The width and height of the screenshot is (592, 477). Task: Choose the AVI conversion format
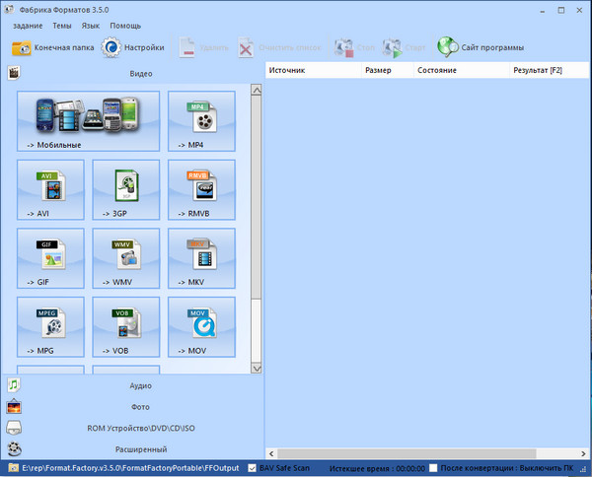point(50,189)
